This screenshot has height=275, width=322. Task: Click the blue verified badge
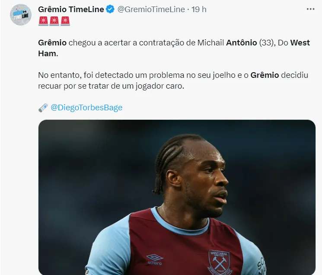[x=111, y=9]
